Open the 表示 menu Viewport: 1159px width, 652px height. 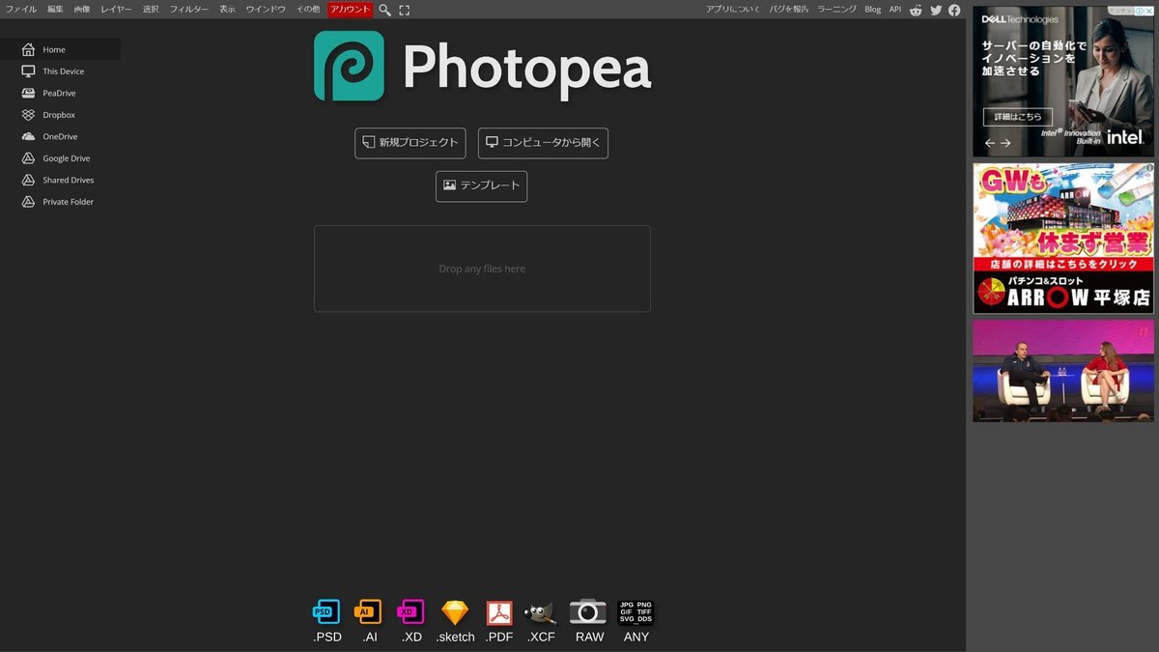[x=227, y=9]
